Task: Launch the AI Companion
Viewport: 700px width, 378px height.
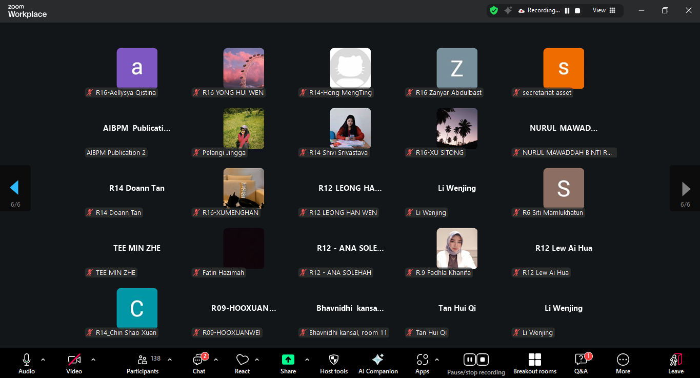Action: [378, 364]
